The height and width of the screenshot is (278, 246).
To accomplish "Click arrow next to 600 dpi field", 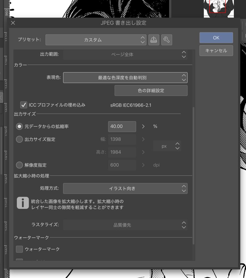I will pyautogui.click(x=143, y=165).
